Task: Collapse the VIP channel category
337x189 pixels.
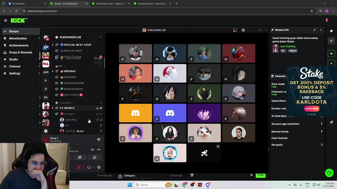Action: point(60,66)
